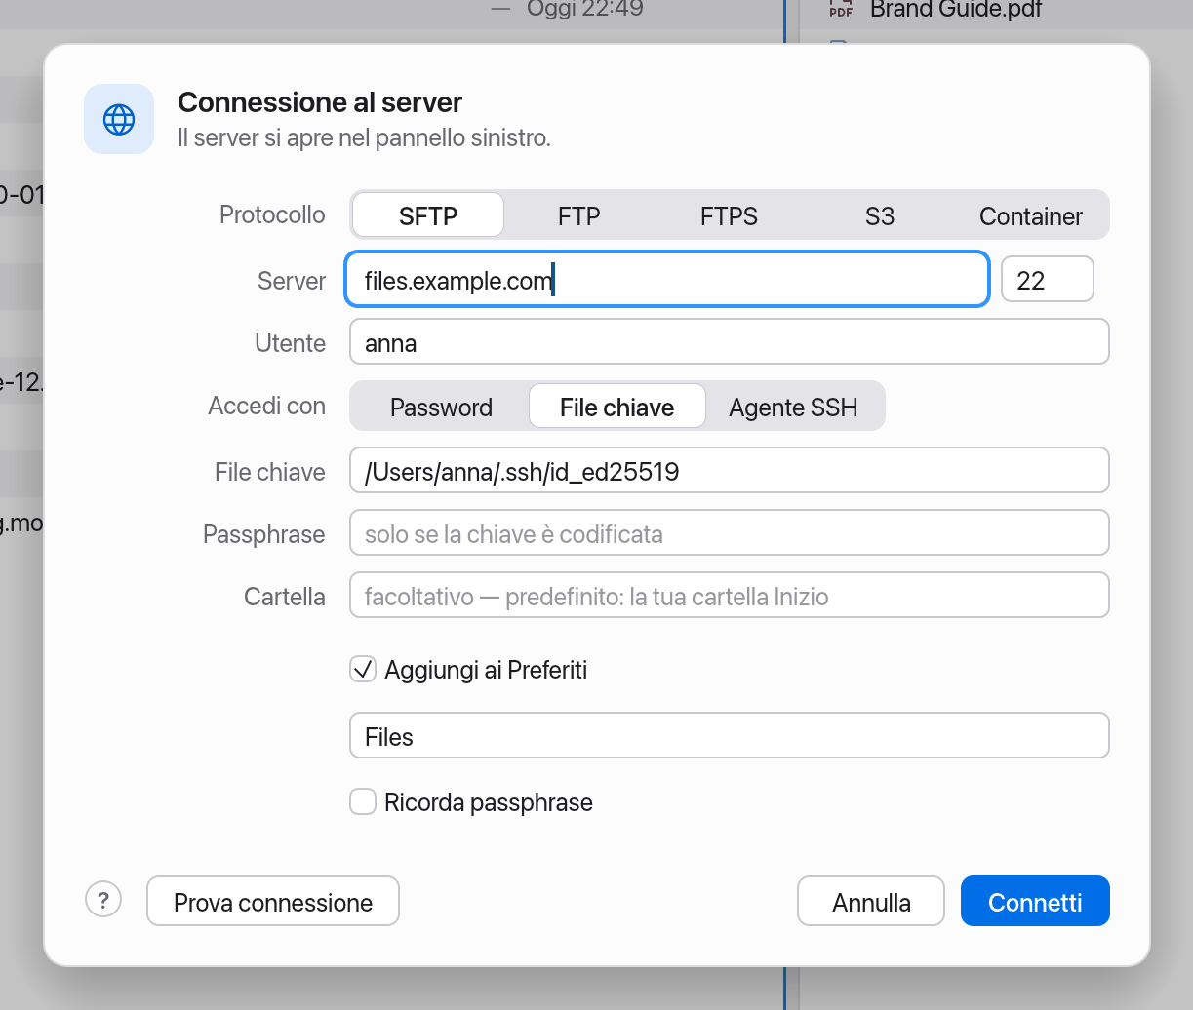Select the FTP protocol
This screenshot has height=1010, width=1193.
click(x=579, y=215)
